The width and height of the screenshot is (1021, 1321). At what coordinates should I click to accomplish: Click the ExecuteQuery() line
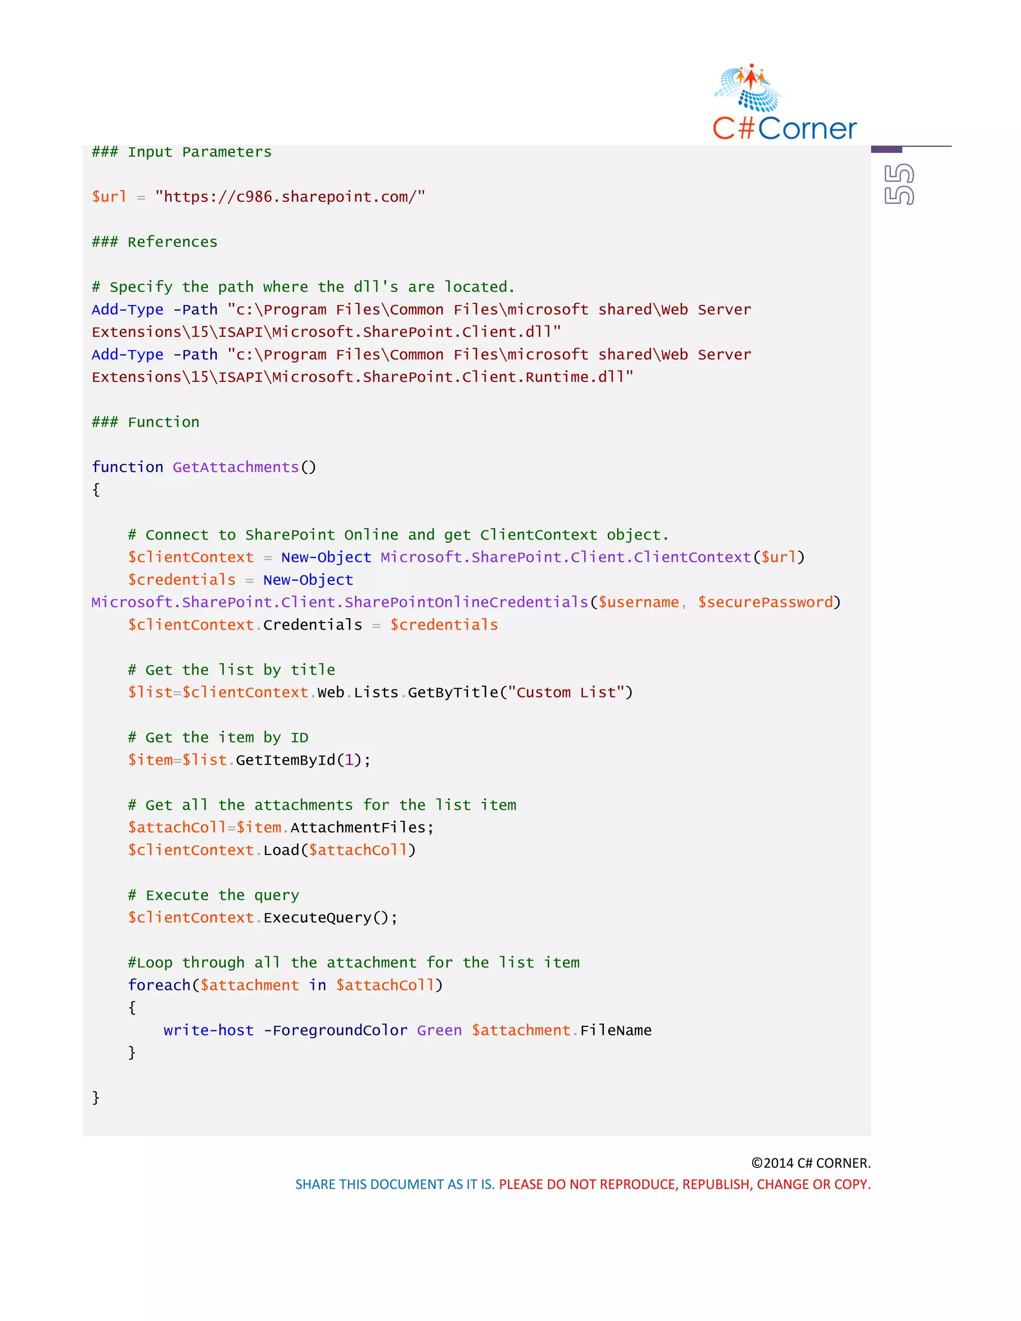(x=263, y=918)
